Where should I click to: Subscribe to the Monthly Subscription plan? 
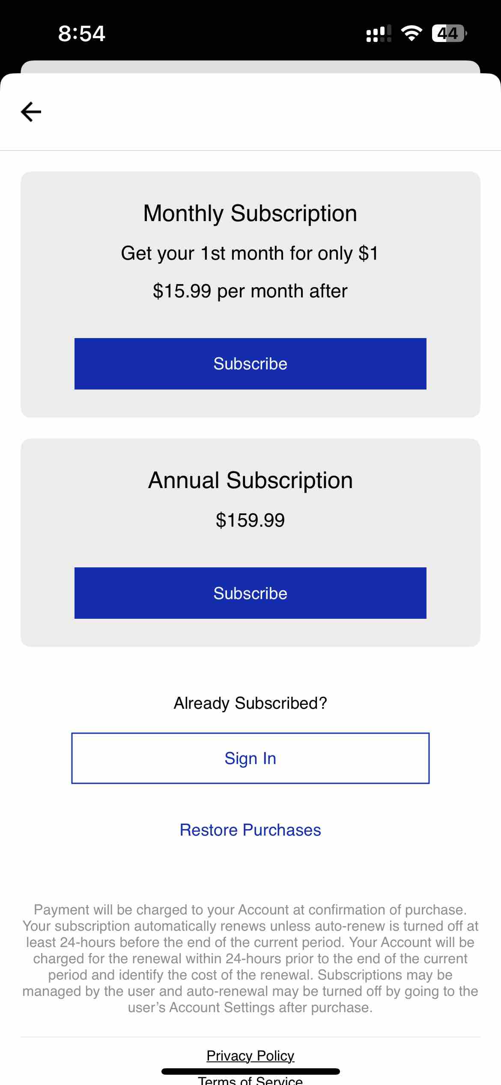(x=250, y=364)
